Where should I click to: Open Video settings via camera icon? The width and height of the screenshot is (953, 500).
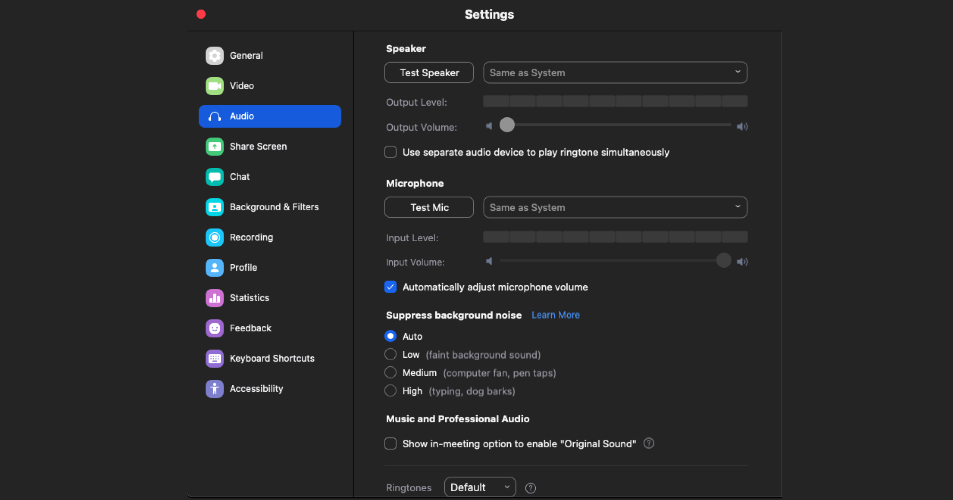coord(214,86)
